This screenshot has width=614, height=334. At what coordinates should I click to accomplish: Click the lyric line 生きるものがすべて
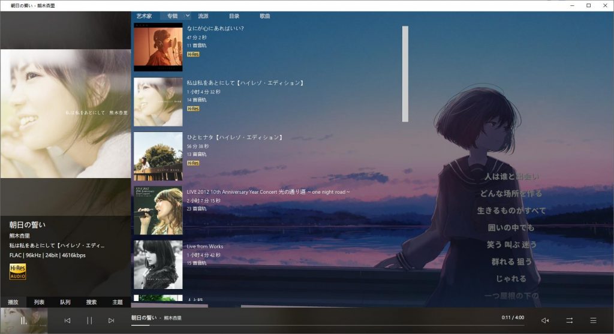pos(511,210)
